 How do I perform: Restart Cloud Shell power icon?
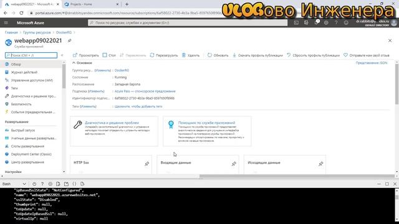point(34,184)
